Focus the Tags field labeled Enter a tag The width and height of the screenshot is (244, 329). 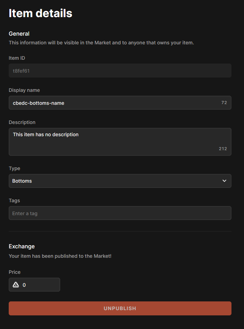pyautogui.click(x=120, y=213)
